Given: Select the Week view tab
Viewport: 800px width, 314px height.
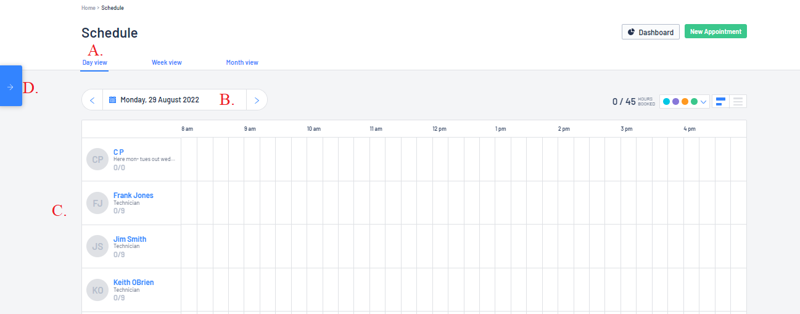Looking at the screenshot, I should point(167,62).
